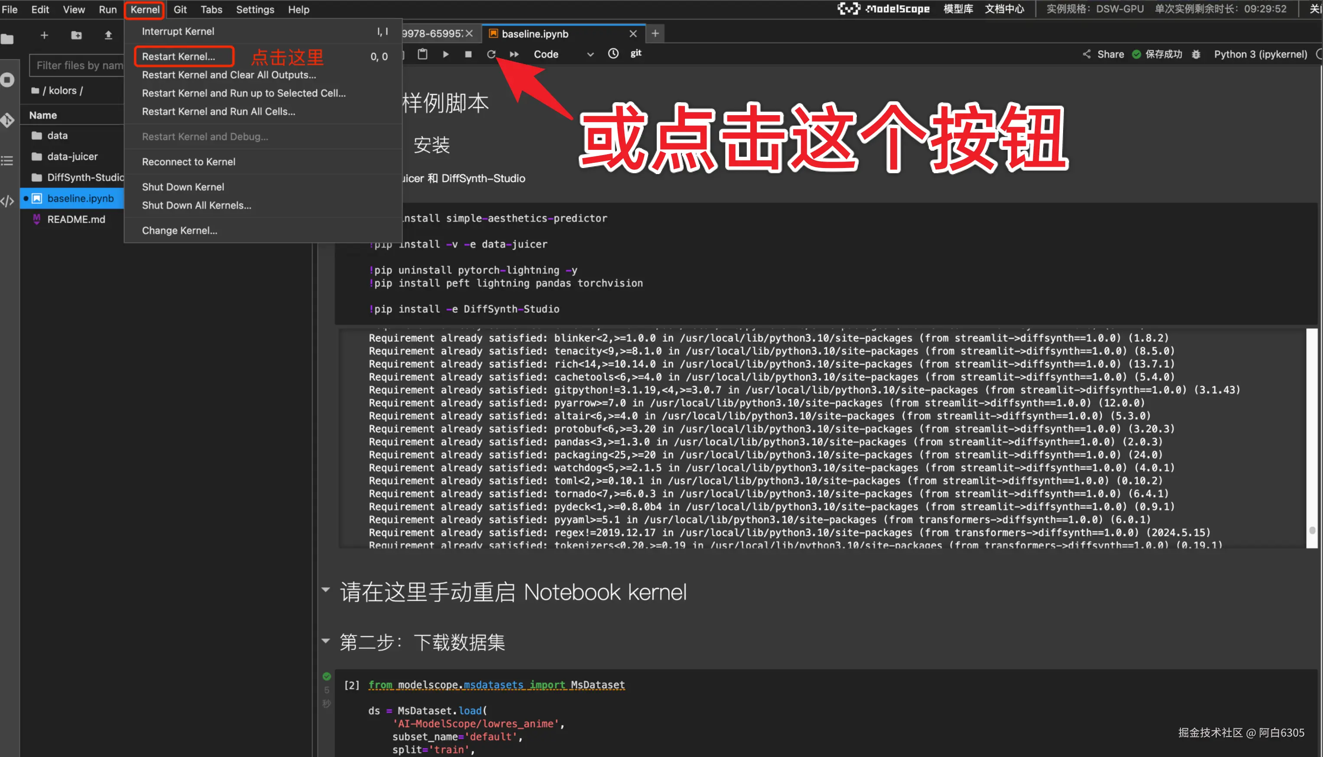Click Python 3 (ipykernel) kernel name

pos(1260,54)
